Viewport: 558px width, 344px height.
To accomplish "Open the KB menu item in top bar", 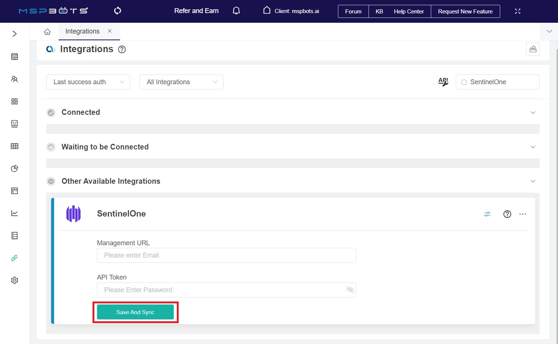I will (x=379, y=11).
